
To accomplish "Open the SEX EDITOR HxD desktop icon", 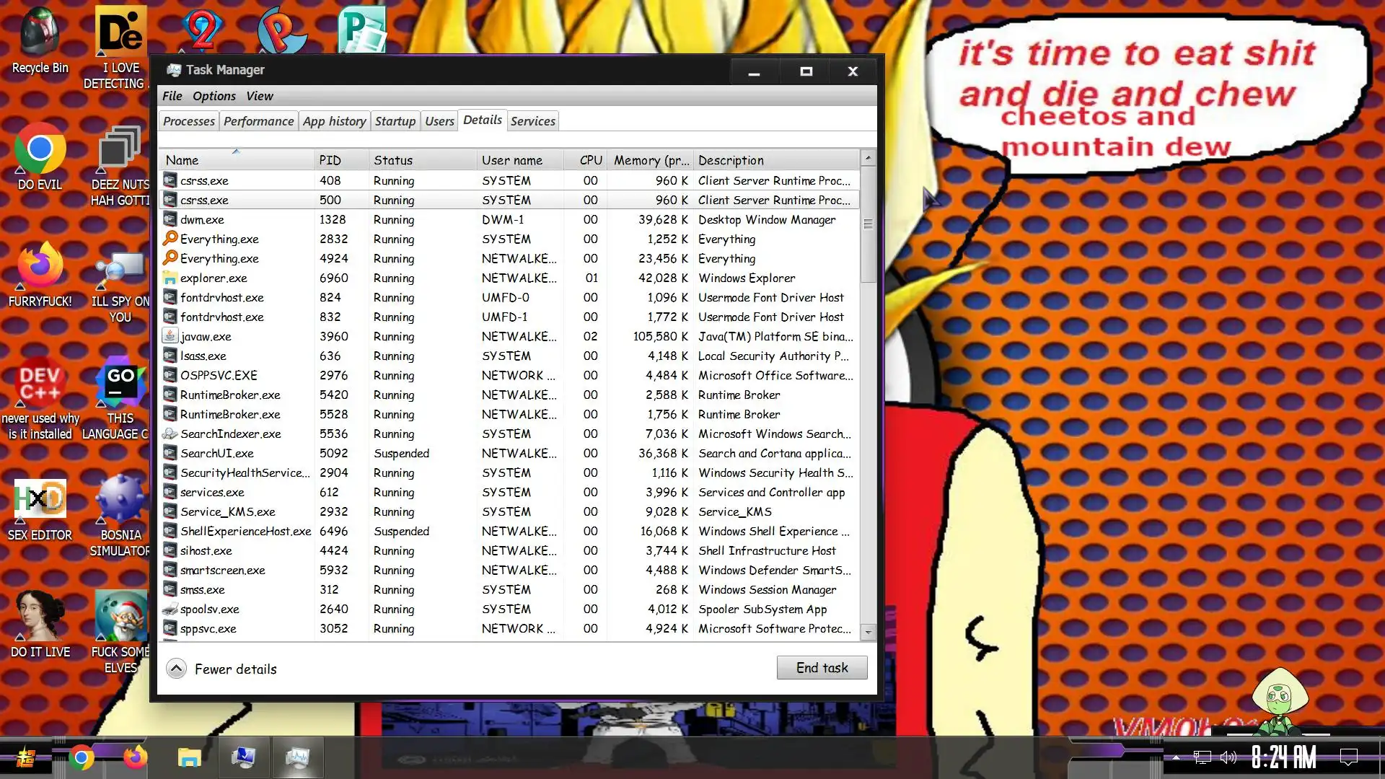I will 40,499.
